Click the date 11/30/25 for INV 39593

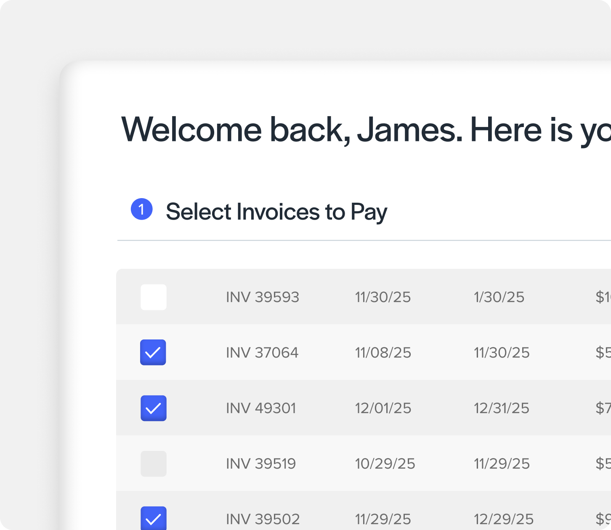coord(383,297)
